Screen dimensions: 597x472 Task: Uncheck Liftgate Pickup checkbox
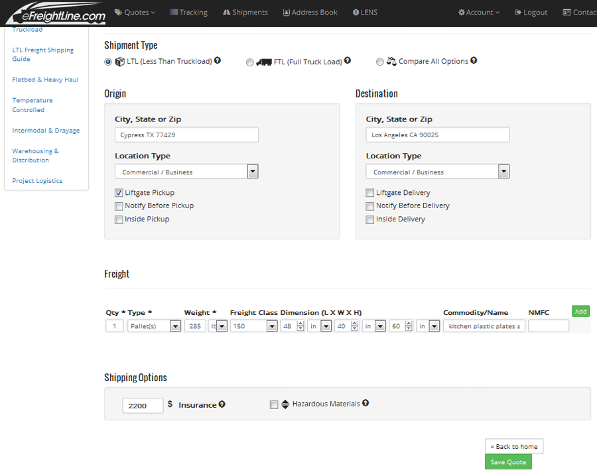point(119,193)
